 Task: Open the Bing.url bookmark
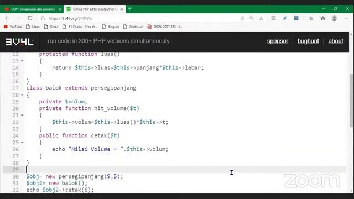click(x=111, y=27)
